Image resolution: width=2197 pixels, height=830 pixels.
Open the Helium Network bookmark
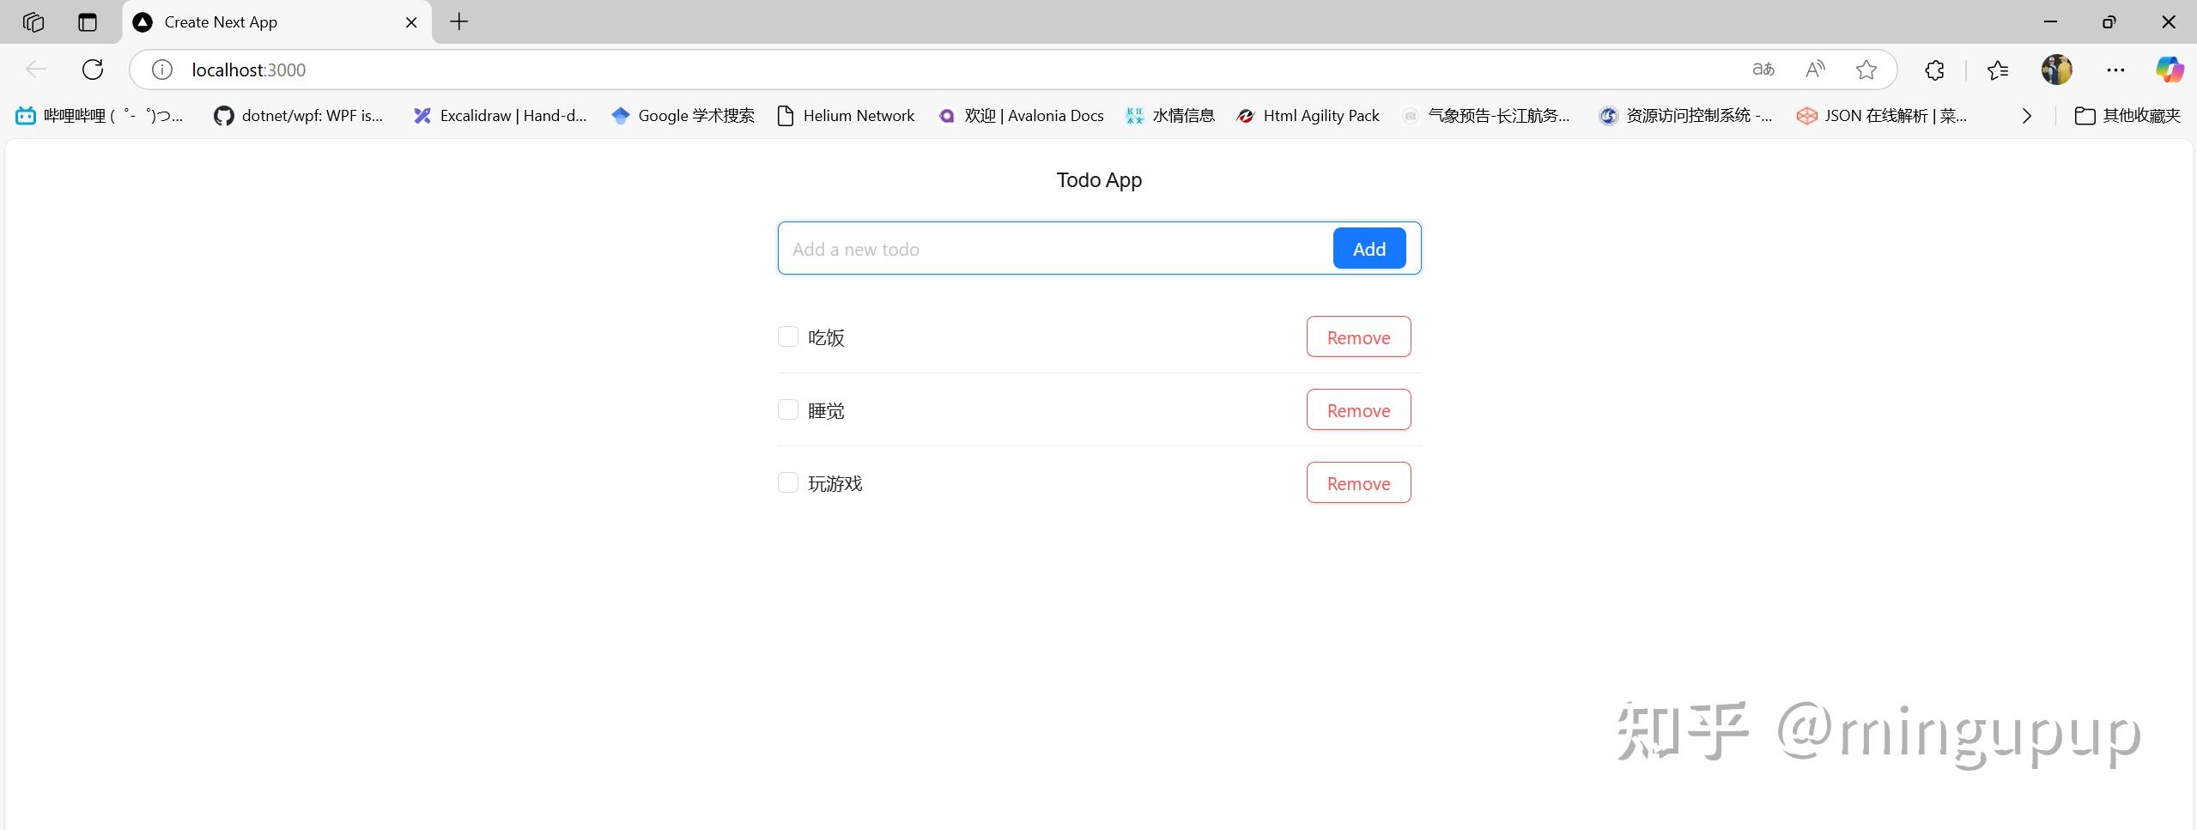click(846, 115)
